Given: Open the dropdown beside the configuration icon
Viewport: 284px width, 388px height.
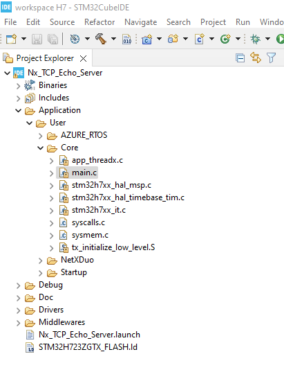Looking at the screenshot, I should click(87, 39).
